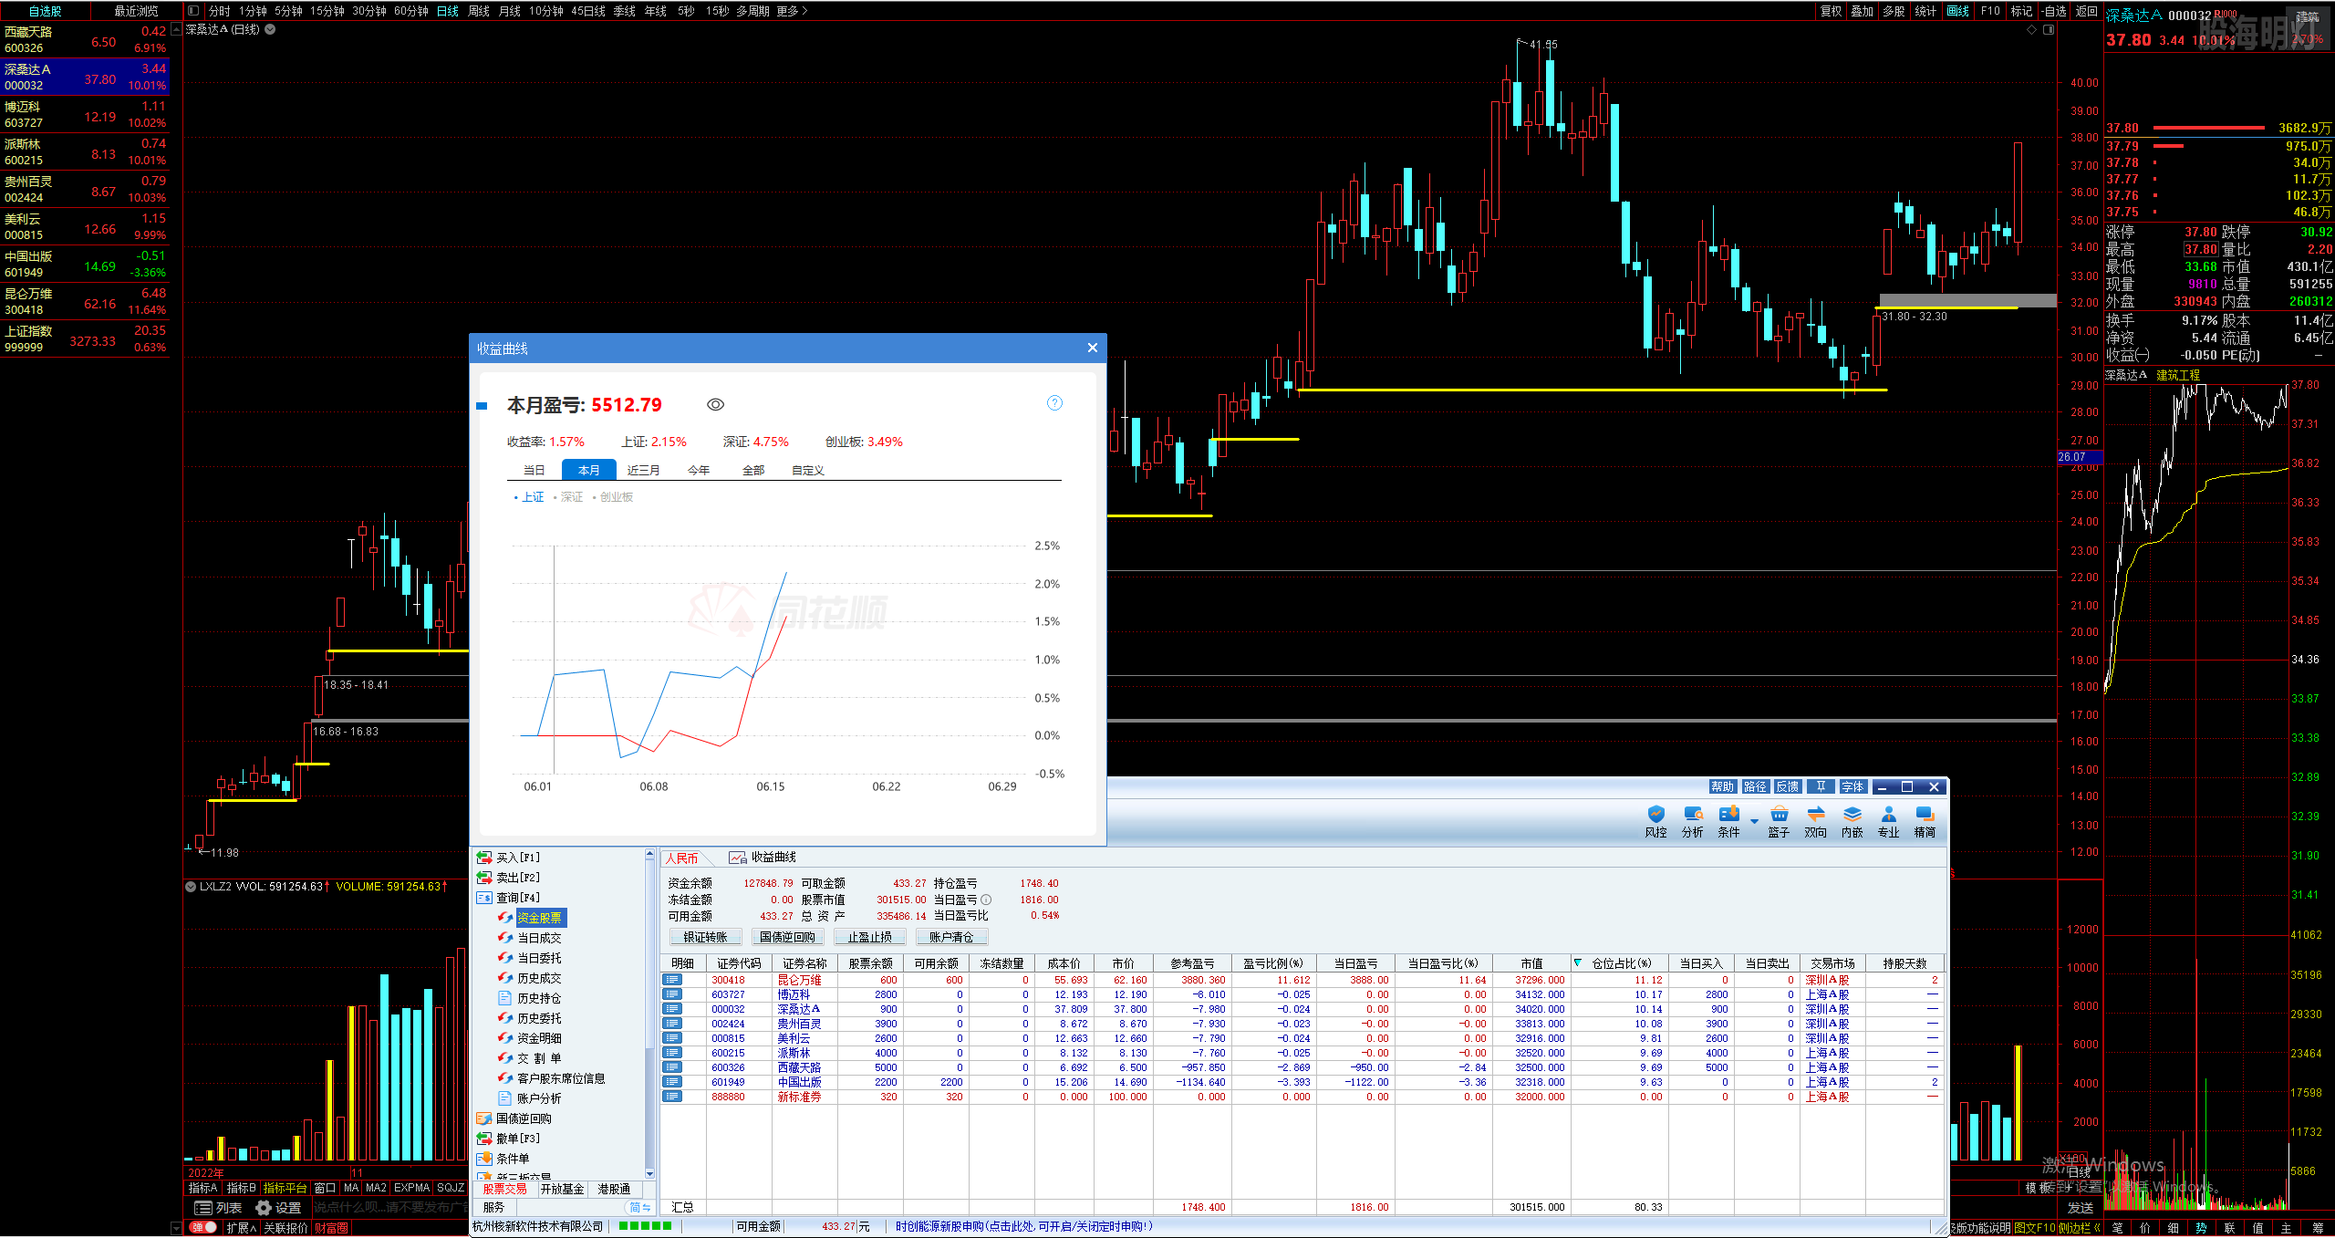Screen dimensions: 2335x1238
Task: Toggle the 创业板 index line in legend
Action: pyautogui.click(x=613, y=497)
